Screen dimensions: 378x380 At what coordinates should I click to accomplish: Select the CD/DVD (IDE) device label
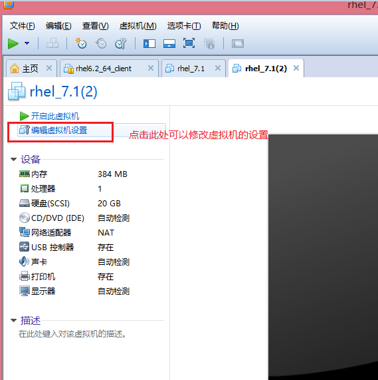coord(58,218)
